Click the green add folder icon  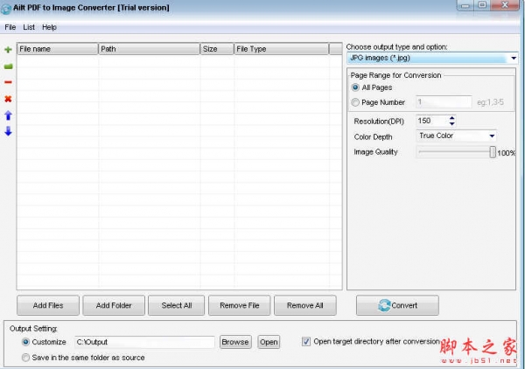[x=8, y=66]
